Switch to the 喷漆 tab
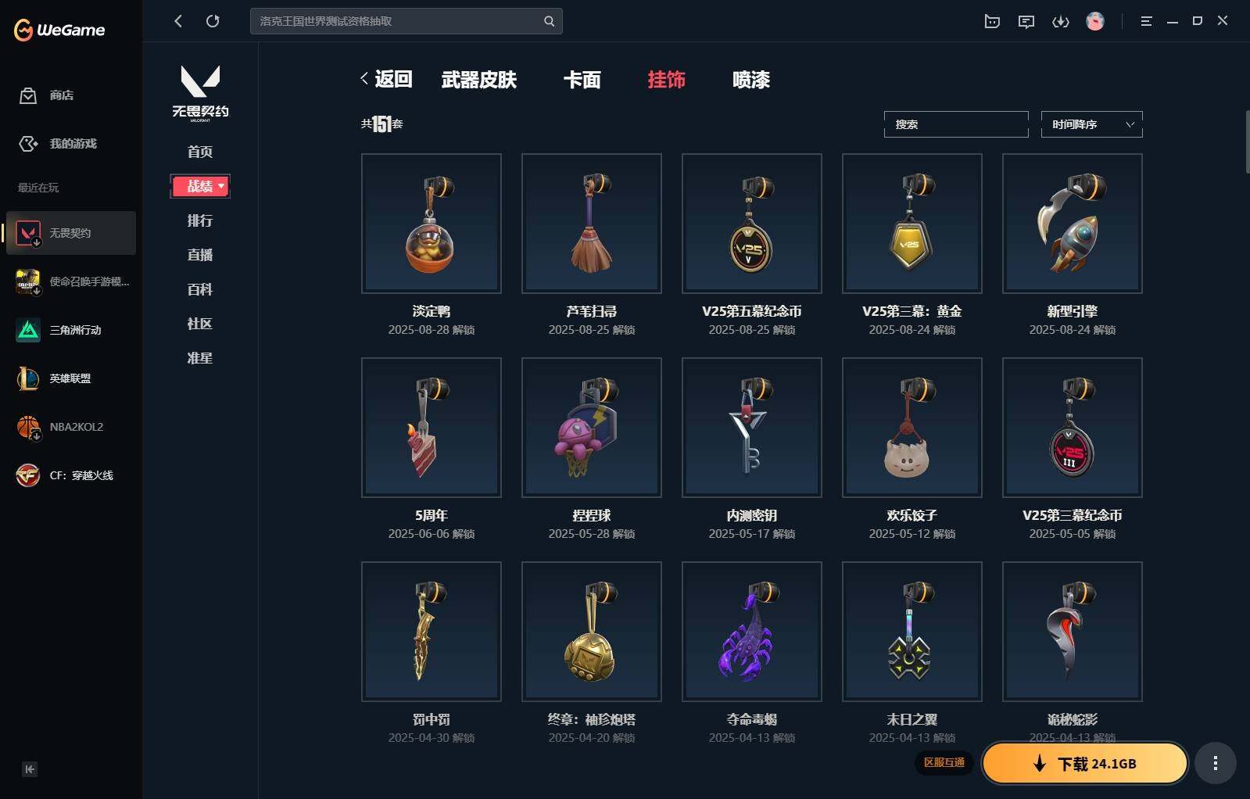The height and width of the screenshot is (799, 1250). (x=750, y=80)
